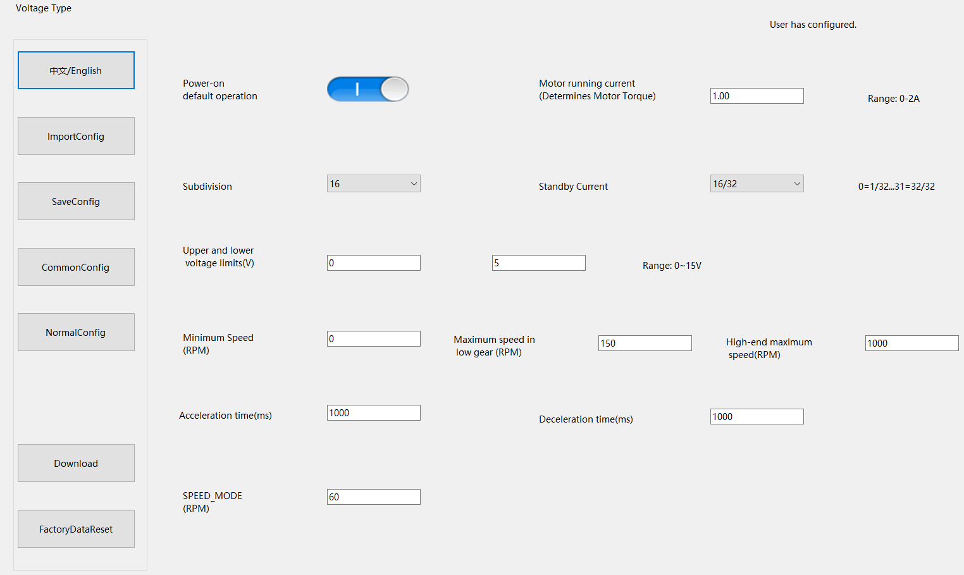
Task: Click the Motor running current input field
Action: (757, 96)
